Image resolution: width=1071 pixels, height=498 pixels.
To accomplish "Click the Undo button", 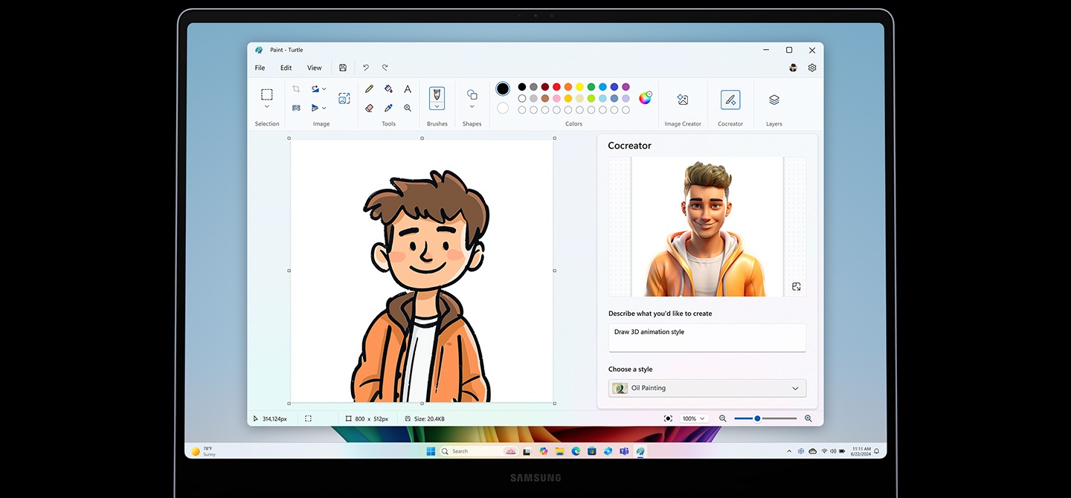I will [x=366, y=68].
